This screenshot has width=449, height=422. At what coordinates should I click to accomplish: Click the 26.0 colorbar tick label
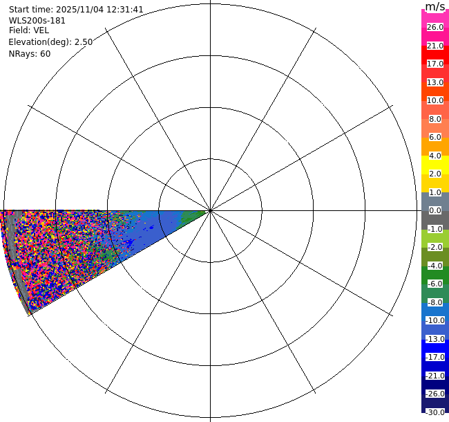435,27
